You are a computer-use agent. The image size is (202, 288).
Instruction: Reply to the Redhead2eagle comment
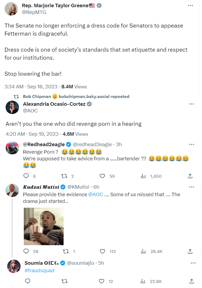pos(26,176)
